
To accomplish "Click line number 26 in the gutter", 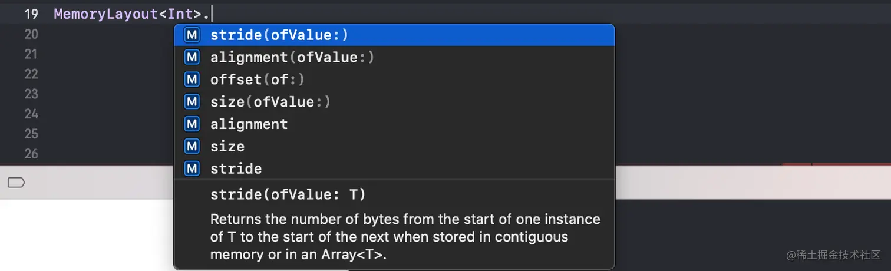I will (31, 154).
